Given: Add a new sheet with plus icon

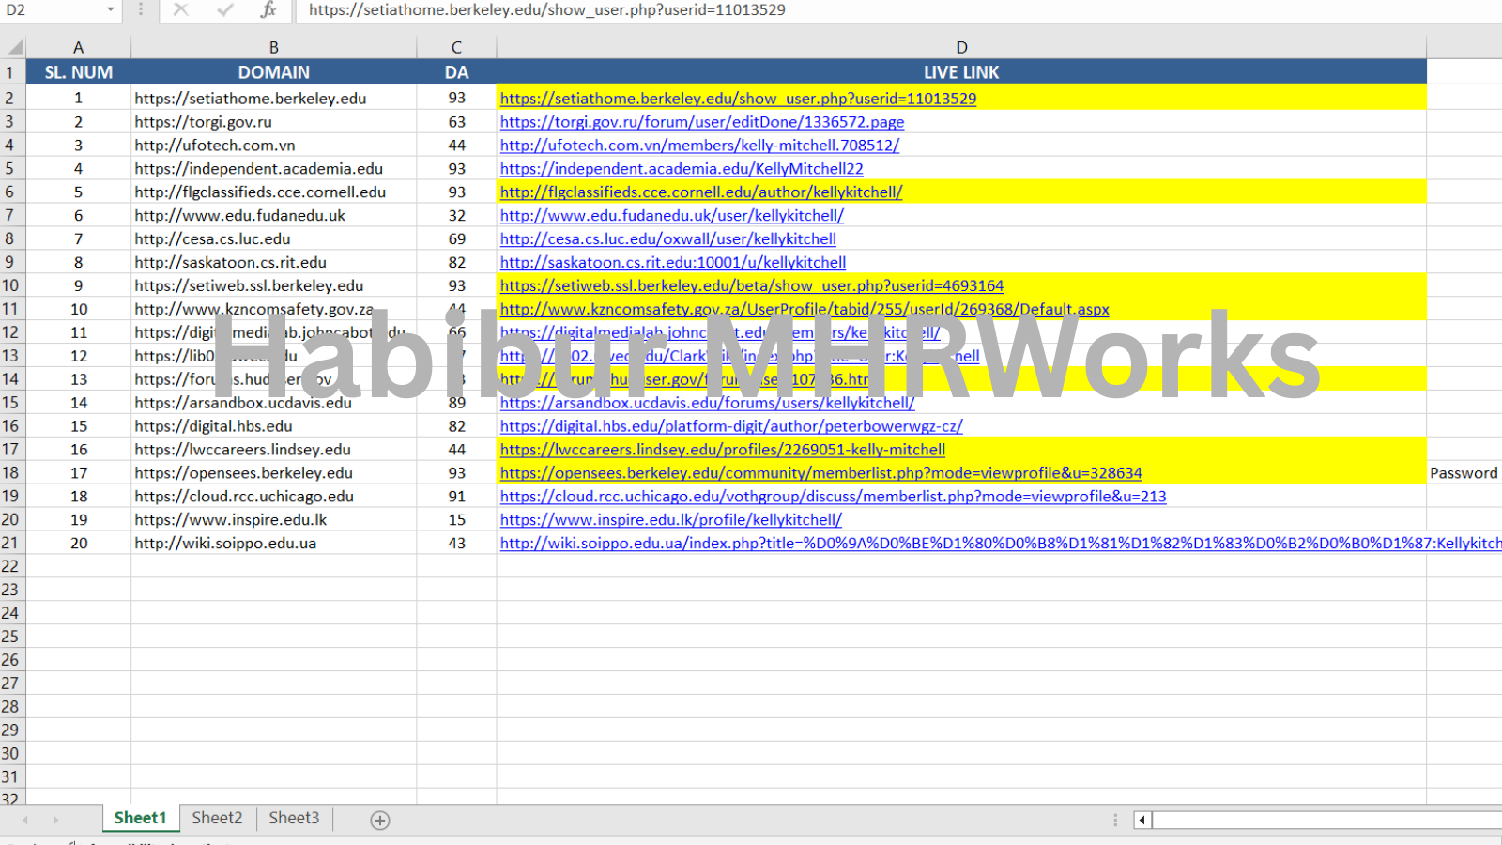Looking at the screenshot, I should click(x=380, y=820).
